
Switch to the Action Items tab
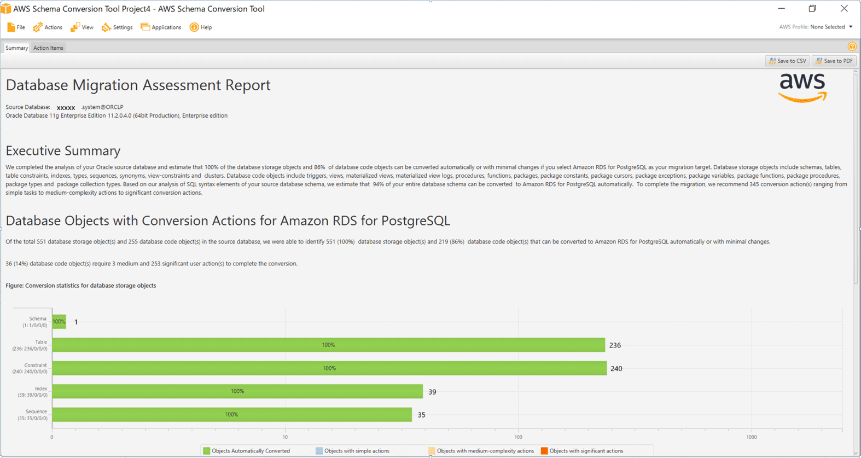click(48, 48)
